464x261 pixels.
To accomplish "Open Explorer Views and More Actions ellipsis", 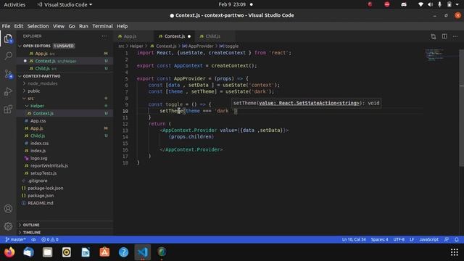I will [x=104, y=36].
